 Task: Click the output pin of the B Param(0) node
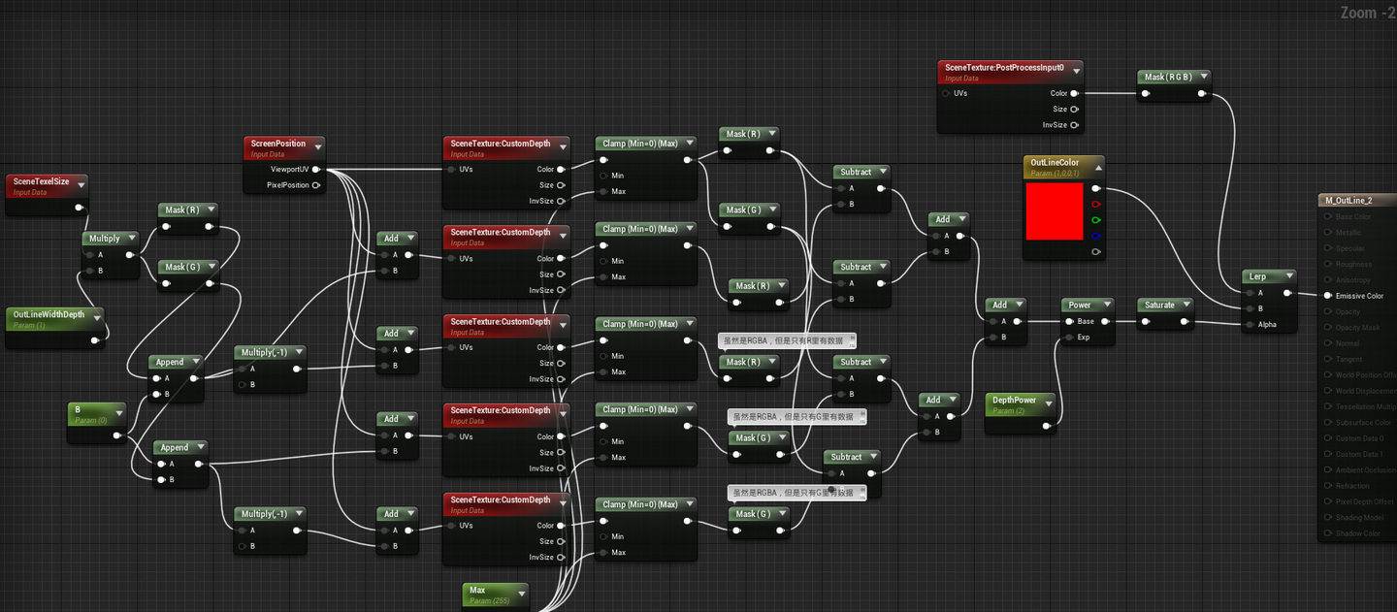pos(118,435)
